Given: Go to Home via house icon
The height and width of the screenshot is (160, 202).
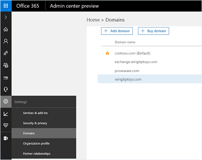Looking at the screenshot, I should (6, 29).
